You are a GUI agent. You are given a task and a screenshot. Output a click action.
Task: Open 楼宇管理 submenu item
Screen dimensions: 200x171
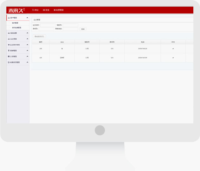(x=15, y=23)
